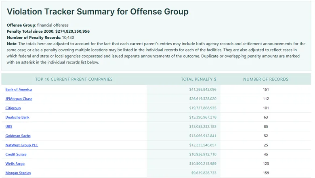
Task: Click the page title Violation Tracker Summary
Action: [x=98, y=12]
